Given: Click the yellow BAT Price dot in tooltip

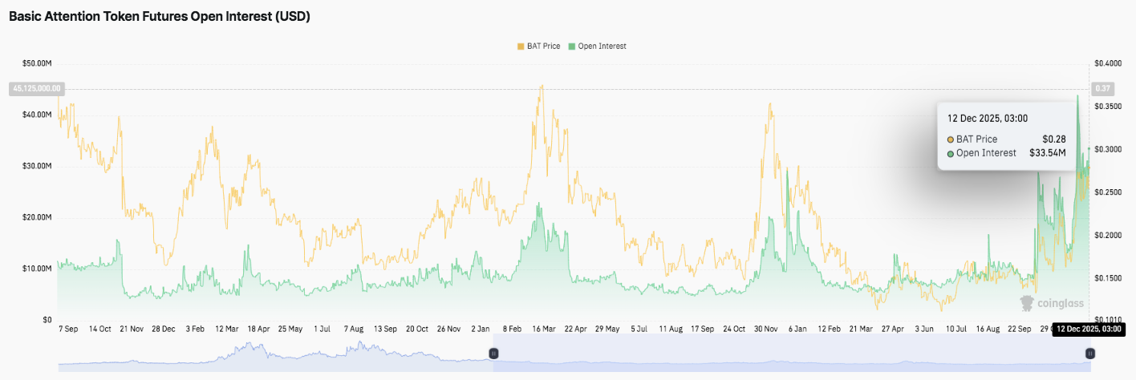Looking at the screenshot, I should pos(951,139).
